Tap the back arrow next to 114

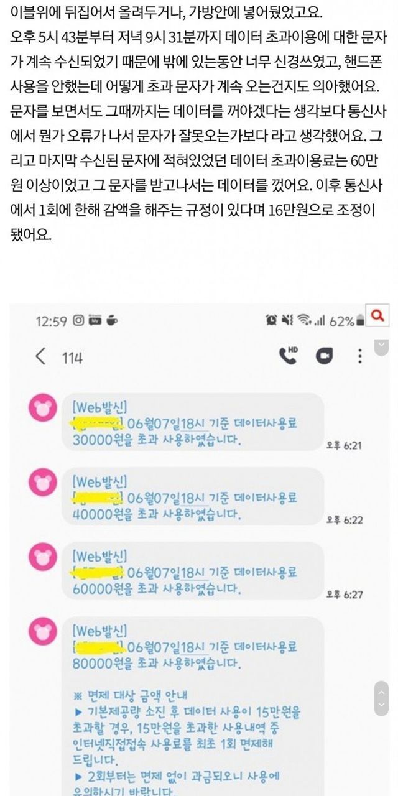pyautogui.click(x=41, y=357)
